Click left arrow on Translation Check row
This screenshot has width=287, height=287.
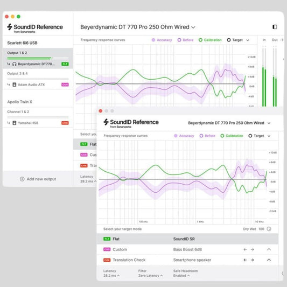tap(245, 260)
